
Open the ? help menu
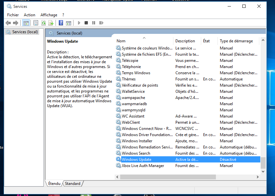pyautogui.click(x=63, y=15)
